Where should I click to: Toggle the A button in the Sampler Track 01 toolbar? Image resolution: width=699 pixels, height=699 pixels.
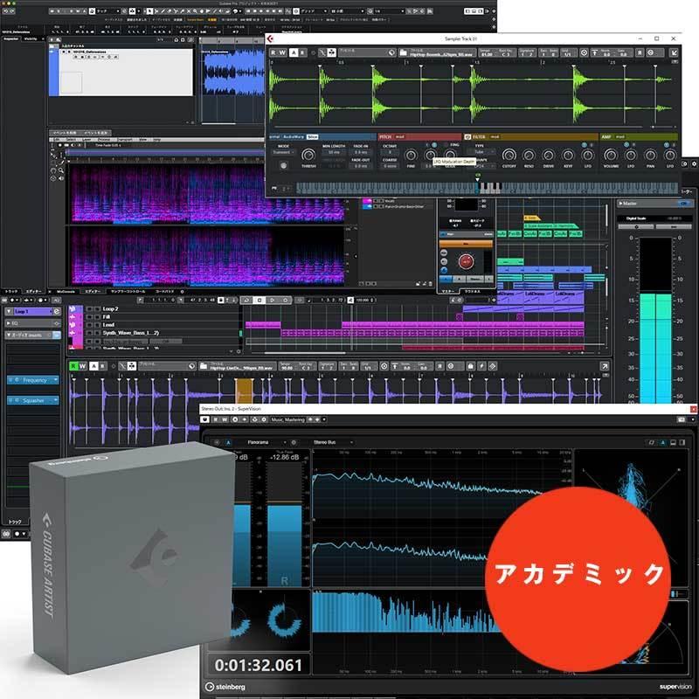(294, 52)
